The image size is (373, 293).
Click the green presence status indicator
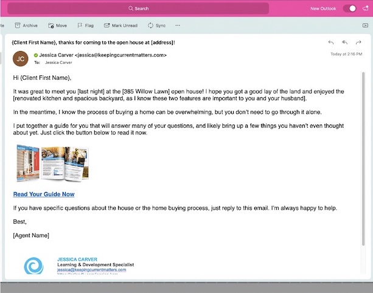tap(36, 55)
